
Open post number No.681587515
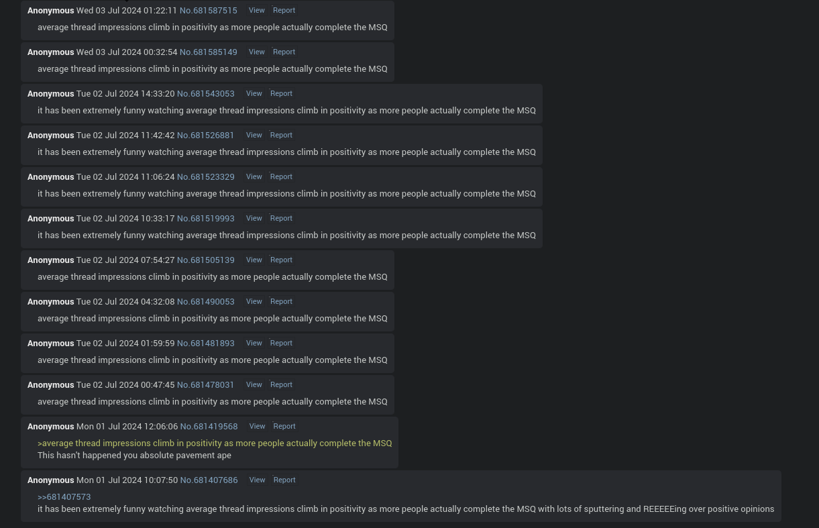tap(208, 10)
